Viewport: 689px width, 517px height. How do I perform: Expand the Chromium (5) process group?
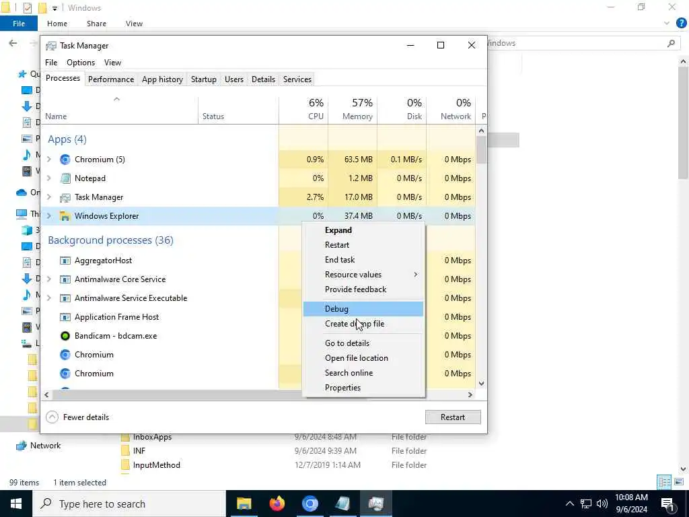click(49, 160)
